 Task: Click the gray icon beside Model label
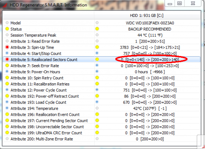point(7,23)
